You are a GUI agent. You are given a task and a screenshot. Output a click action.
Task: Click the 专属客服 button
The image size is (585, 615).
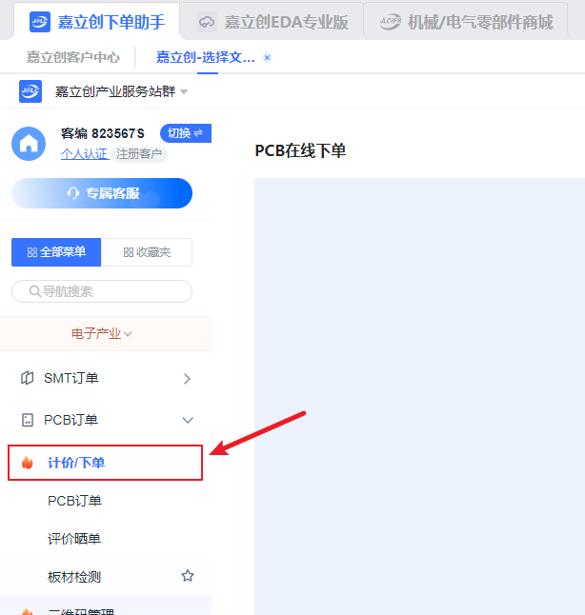pos(102,193)
